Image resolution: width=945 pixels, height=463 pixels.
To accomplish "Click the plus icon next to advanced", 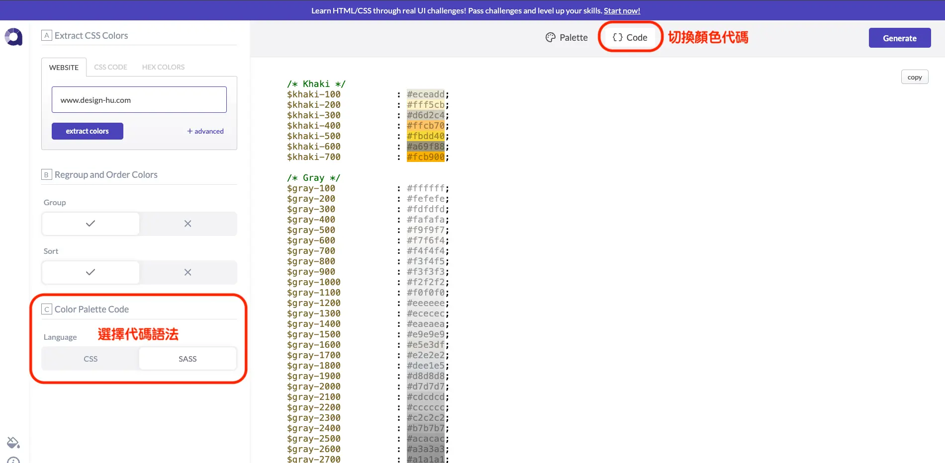I will (189, 131).
